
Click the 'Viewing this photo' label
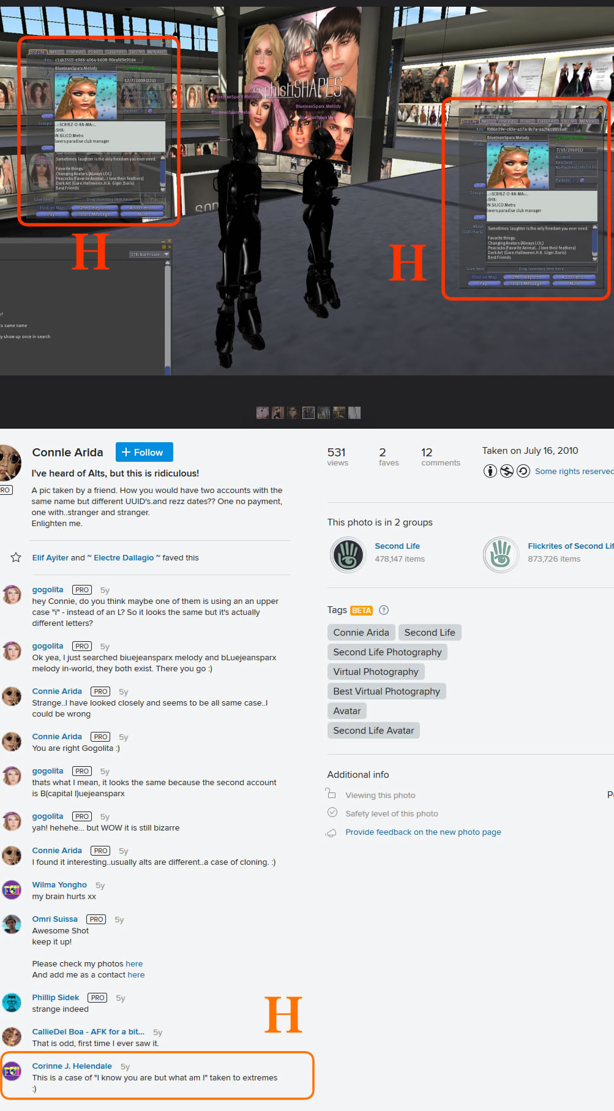pyautogui.click(x=380, y=795)
